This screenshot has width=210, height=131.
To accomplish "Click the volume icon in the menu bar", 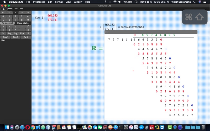I will tap(120, 2).
